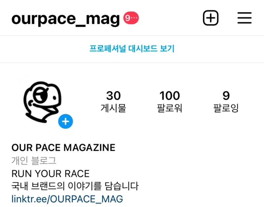Tap the red notification badge
The width and height of the screenshot is (264, 207).
(131, 18)
